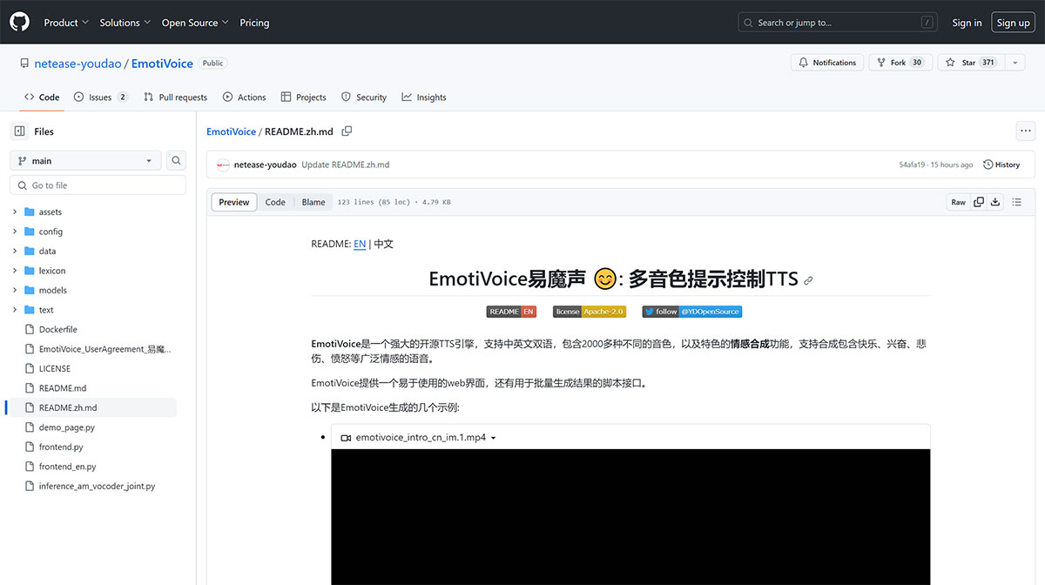Open the Notifications bell

pos(826,62)
